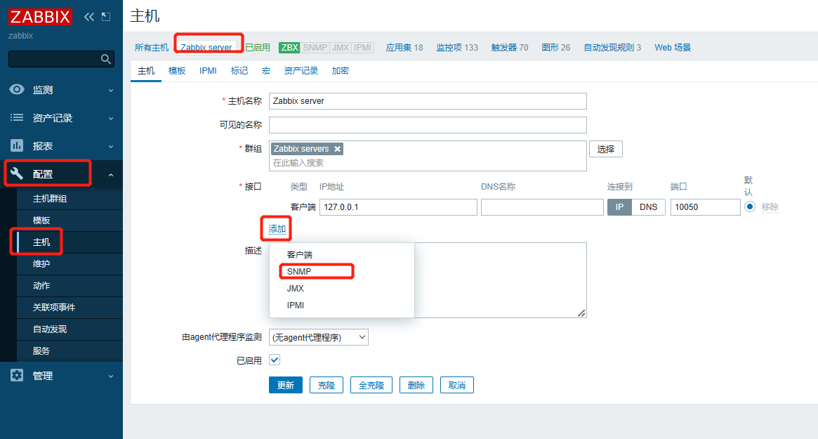This screenshot has height=439, width=818.
Task: Click the list icon for 资产记录
Action: pyautogui.click(x=17, y=117)
